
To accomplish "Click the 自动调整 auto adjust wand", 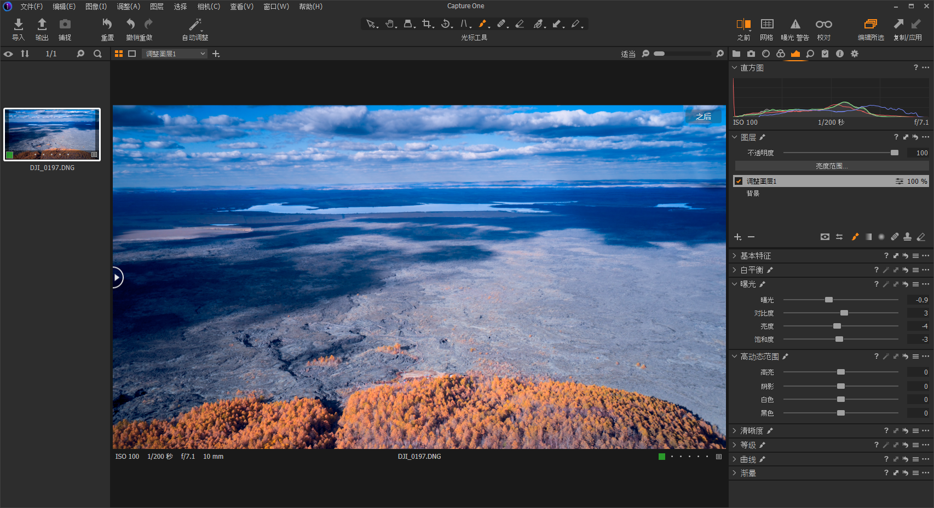I will pos(195,30).
